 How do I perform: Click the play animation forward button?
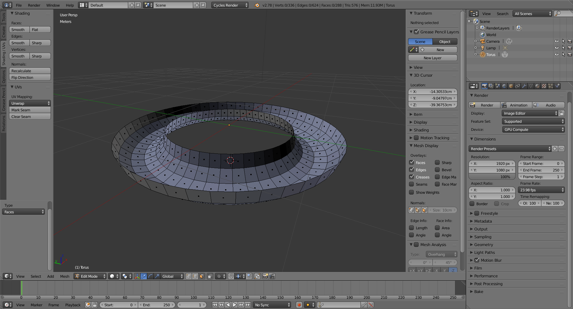pyautogui.click(x=234, y=305)
